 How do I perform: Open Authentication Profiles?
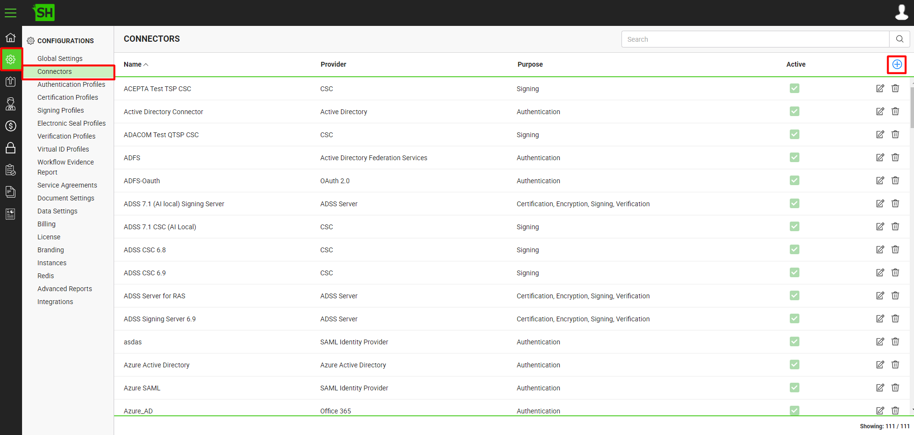coord(71,84)
